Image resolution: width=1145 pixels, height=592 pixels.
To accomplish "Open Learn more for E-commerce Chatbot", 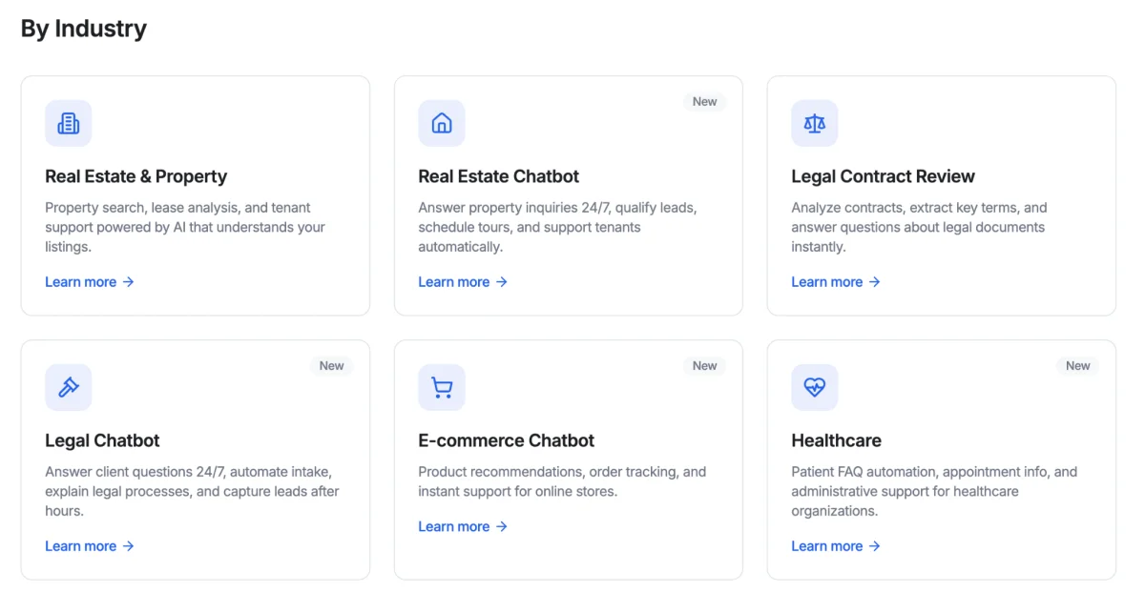I will (454, 526).
